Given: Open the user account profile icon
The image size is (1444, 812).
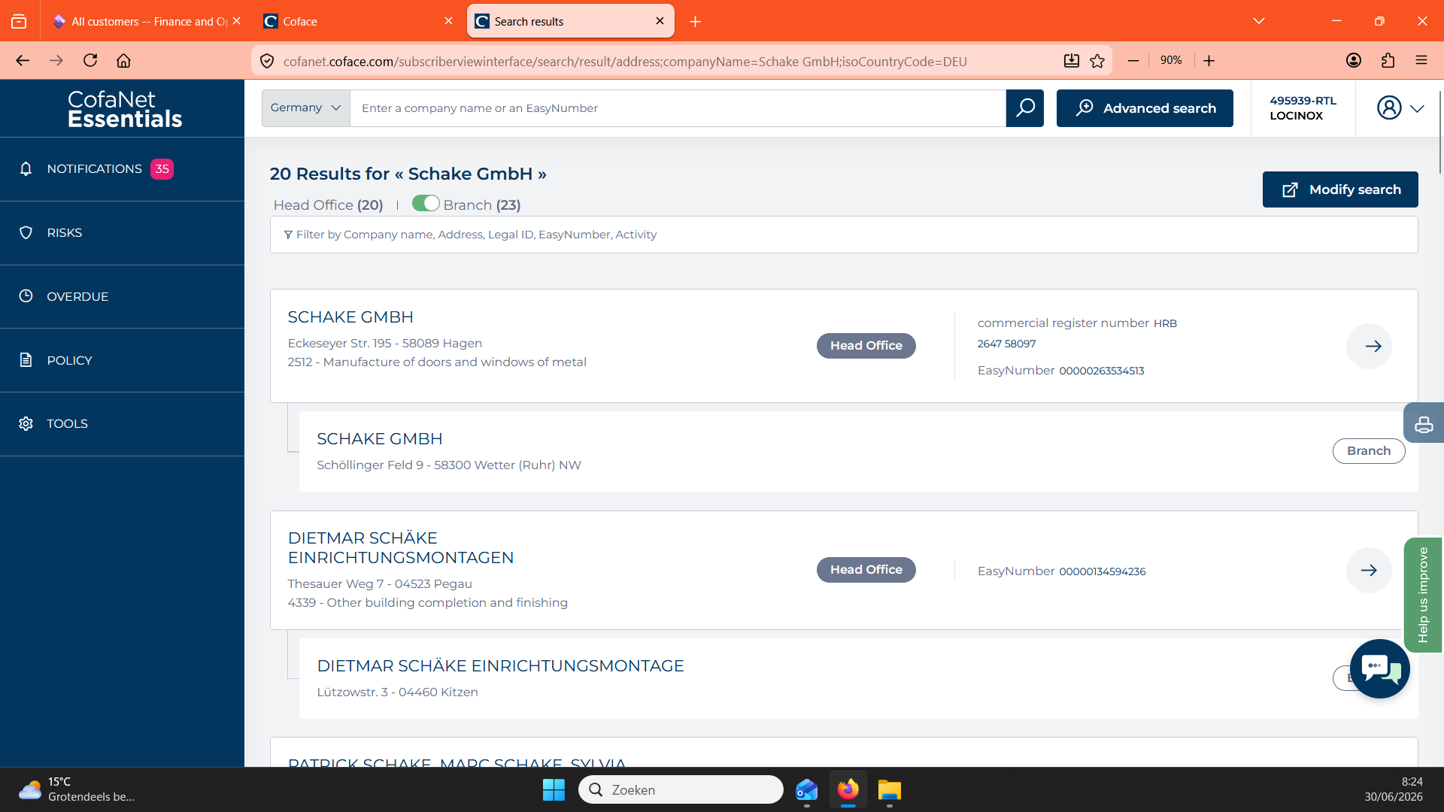Looking at the screenshot, I should (x=1389, y=108).
